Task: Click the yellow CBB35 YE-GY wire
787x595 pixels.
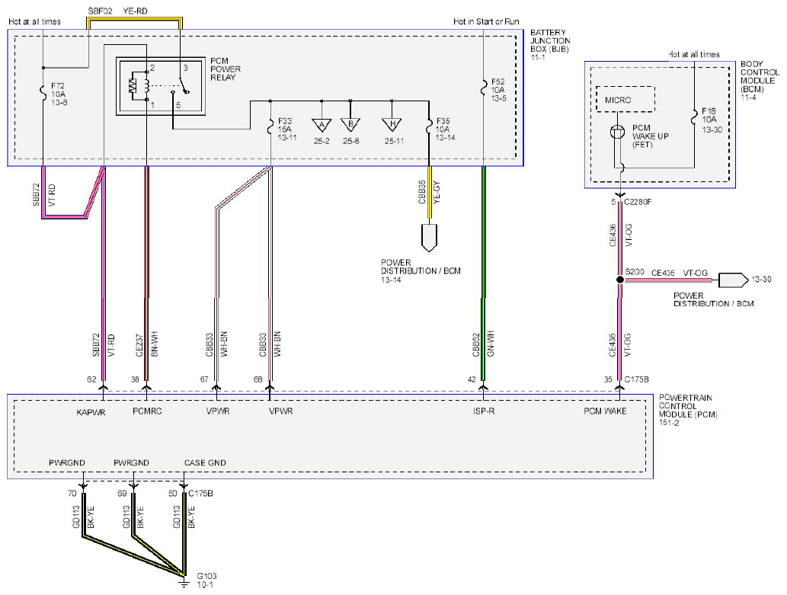Action: (430, 192)
